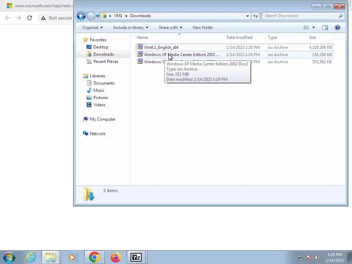Click the Refresh button beside address bar
The image size is (352, 264).
(x=255, y=16)
